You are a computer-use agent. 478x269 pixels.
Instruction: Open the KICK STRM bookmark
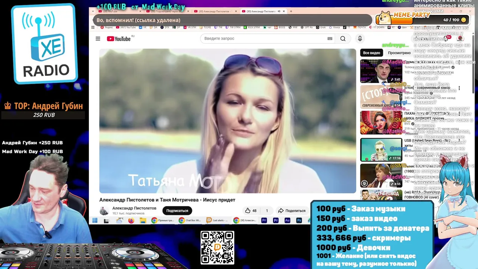[x=252, y=27]
